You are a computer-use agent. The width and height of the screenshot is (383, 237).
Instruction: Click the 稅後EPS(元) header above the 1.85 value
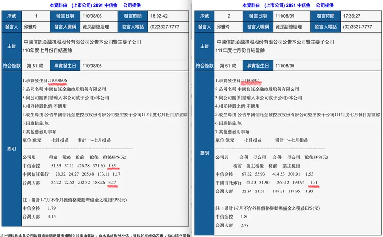click(x=115, y=158)
